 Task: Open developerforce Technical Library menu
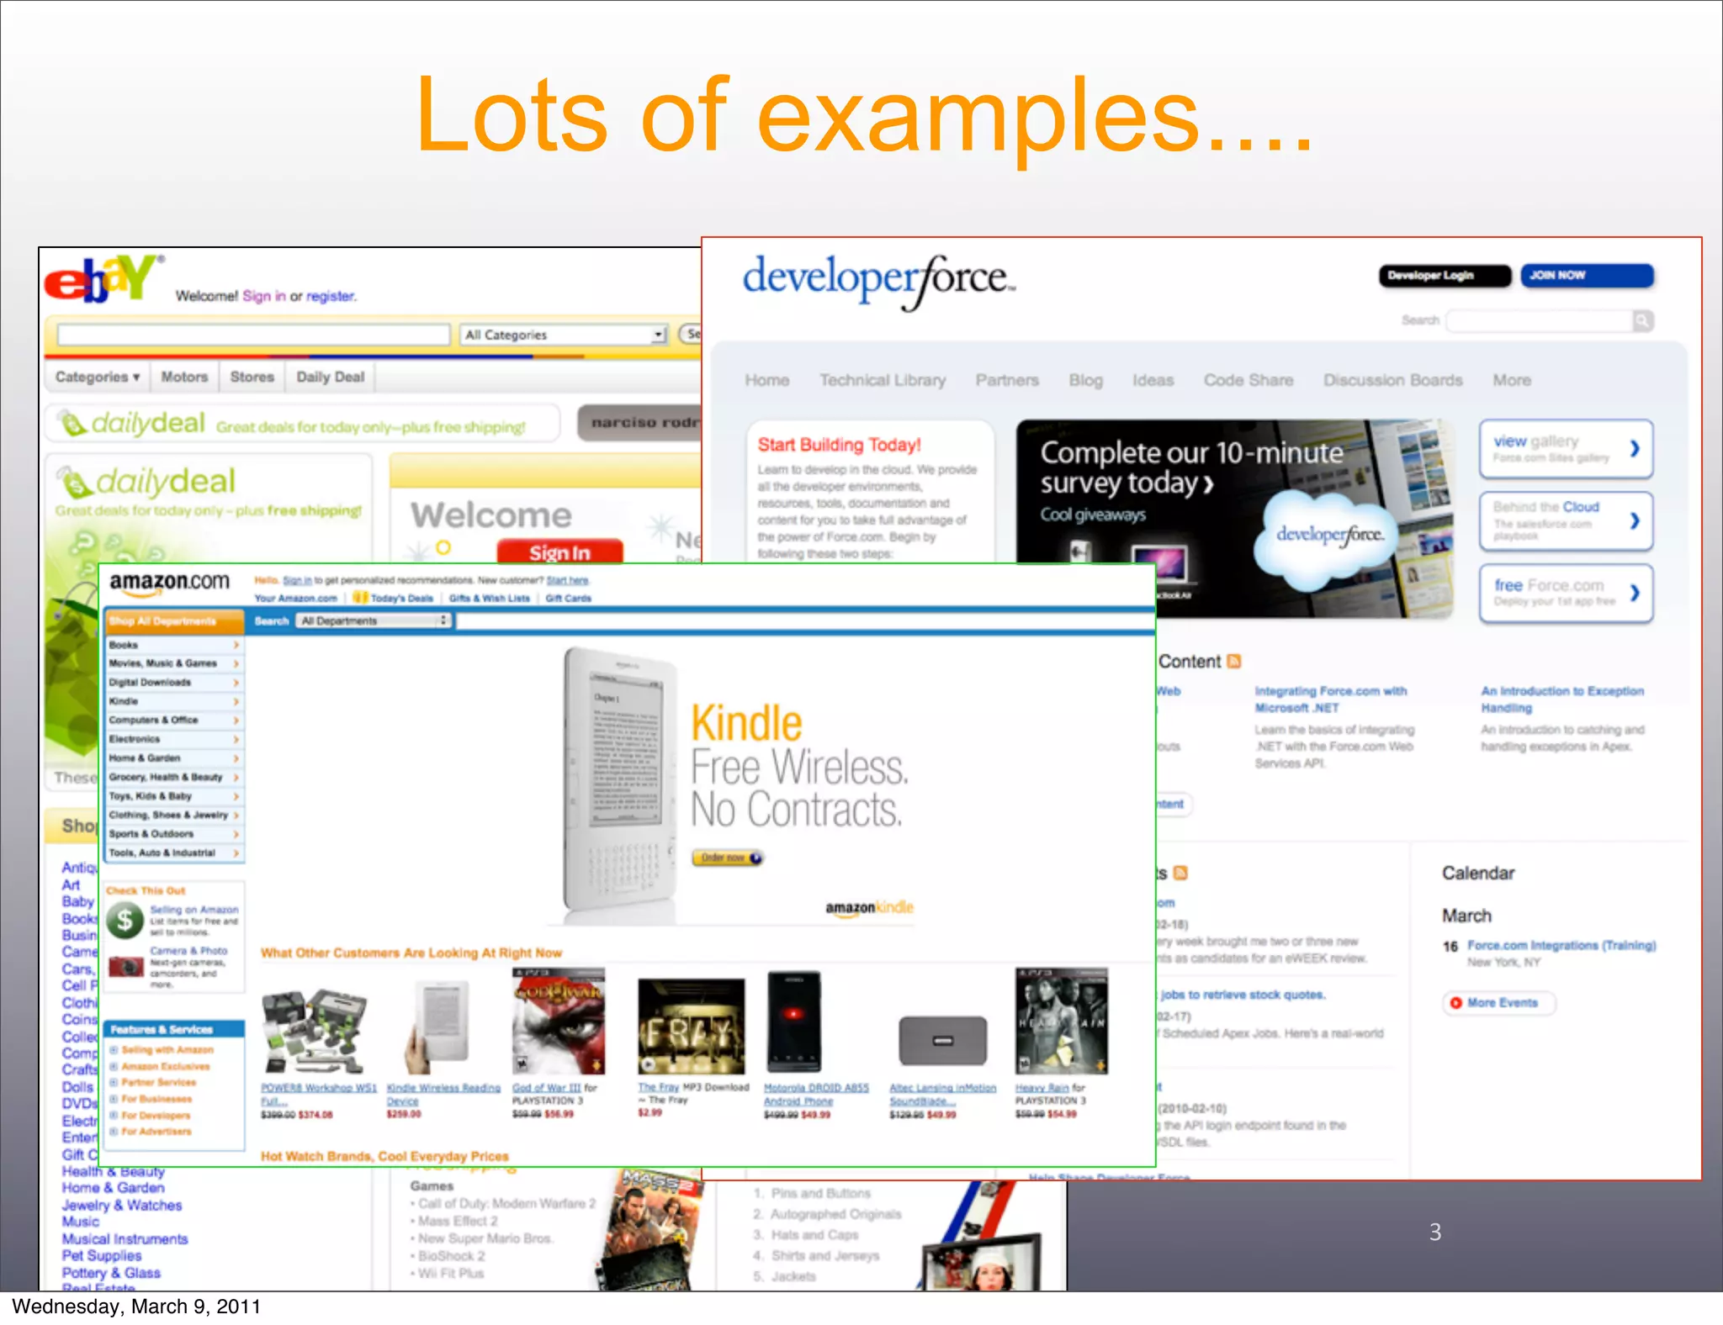tap(883, 380)
